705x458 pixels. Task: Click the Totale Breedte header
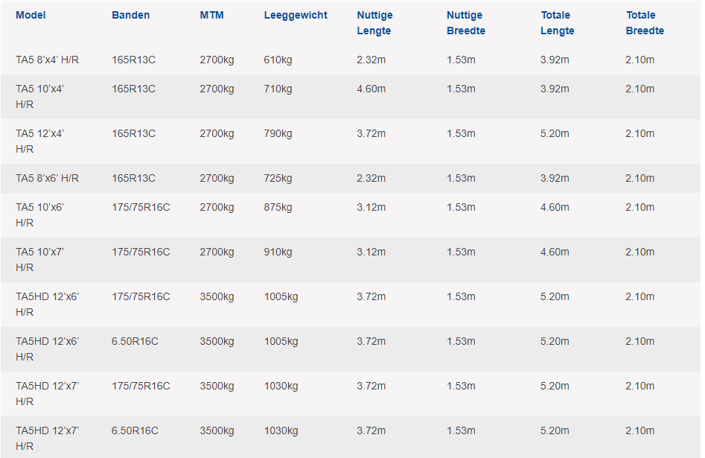point(645,23)
